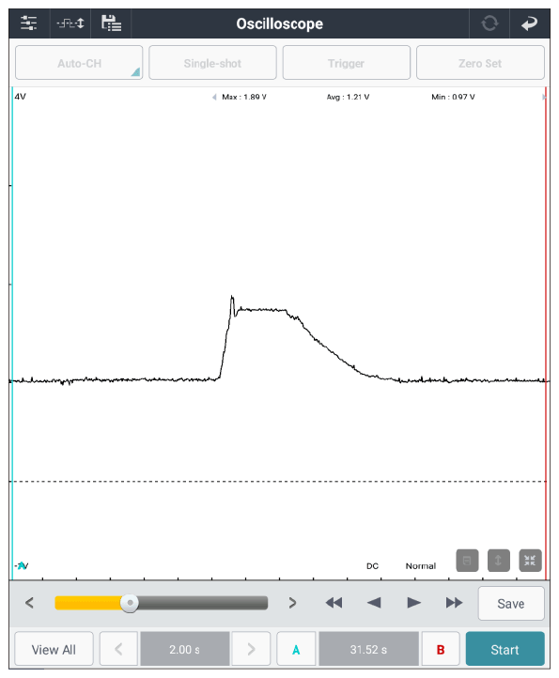
Task: Click the gray calculator-like icon on graph
Action: (x=467, y=561)
